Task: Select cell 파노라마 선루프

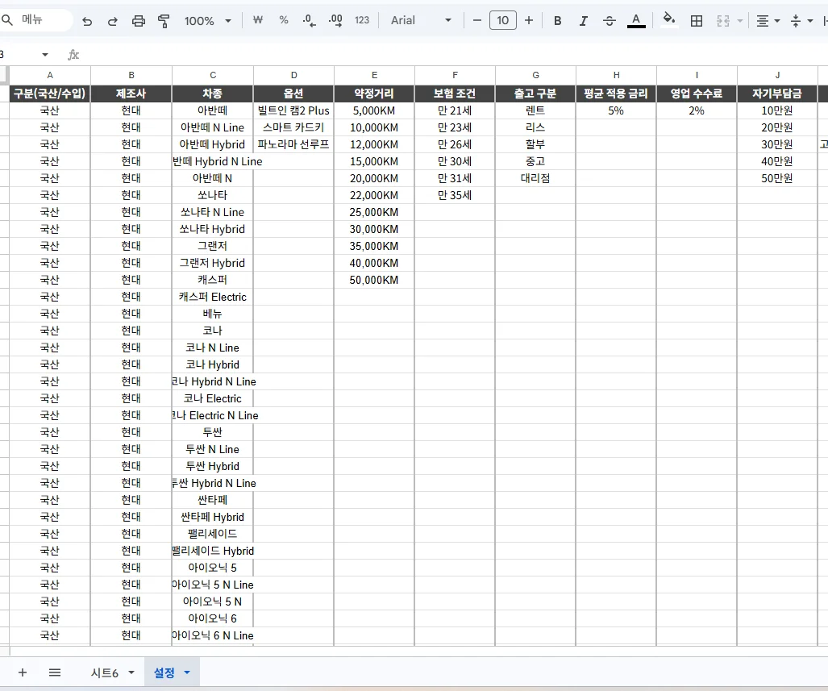Action: click(x=293, y=144)
